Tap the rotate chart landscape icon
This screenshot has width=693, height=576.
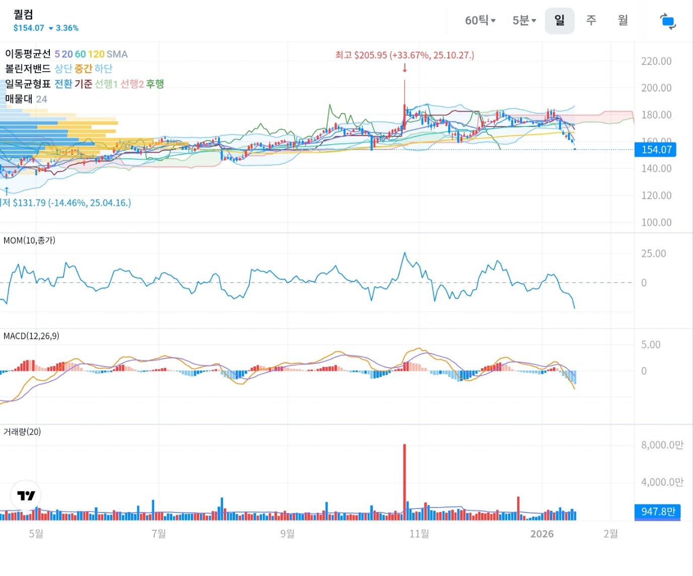(x=668, y=21)
